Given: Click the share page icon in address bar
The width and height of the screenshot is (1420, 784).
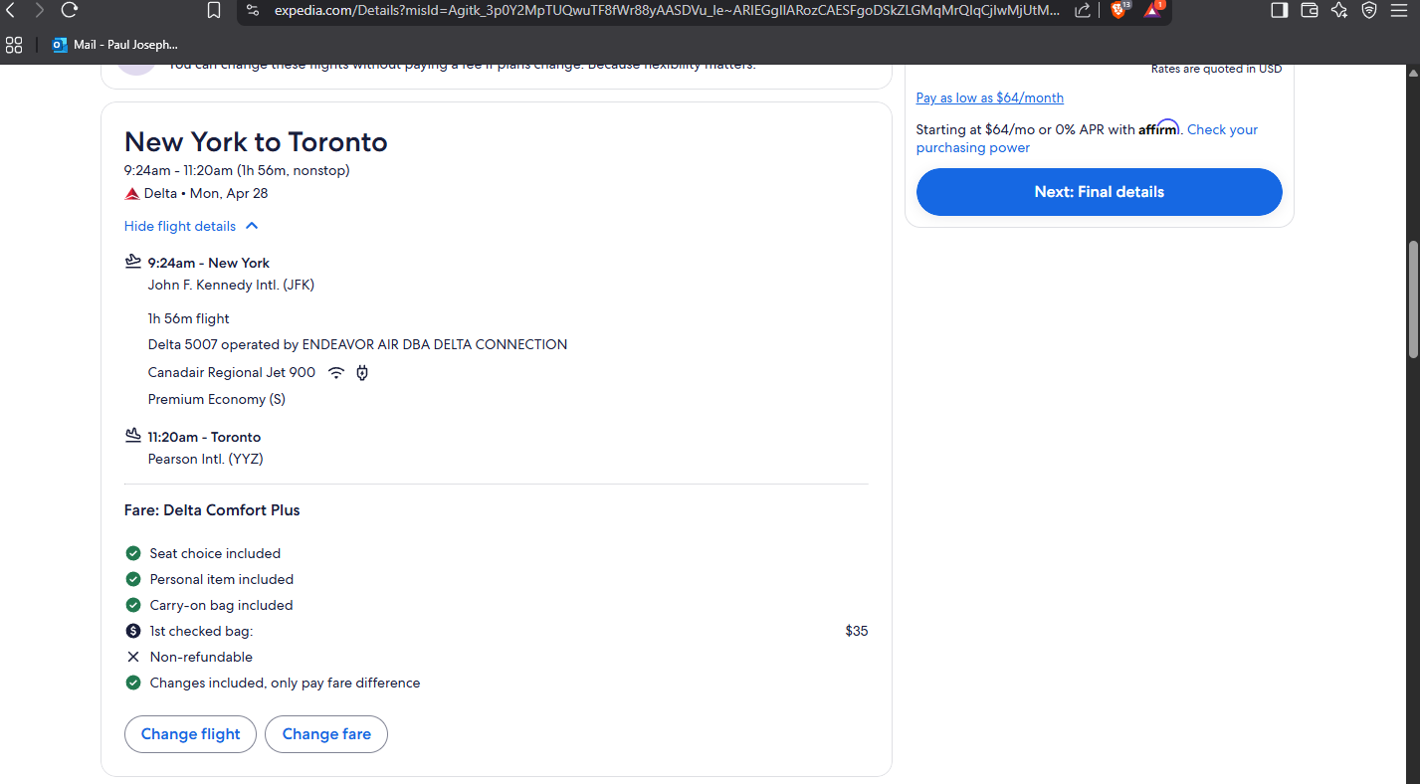Looking at the screenshot, I should (1083, 10).
